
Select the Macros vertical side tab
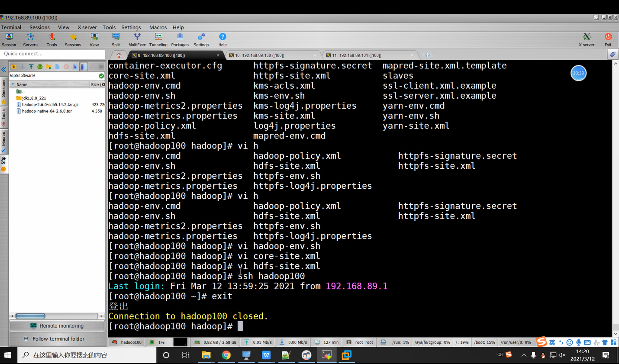3,142
